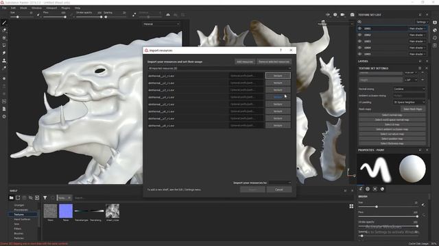Select the Paint brush tool in left toolbar
The height and width of the screenshot is (246, 439).
click(4, 23)
